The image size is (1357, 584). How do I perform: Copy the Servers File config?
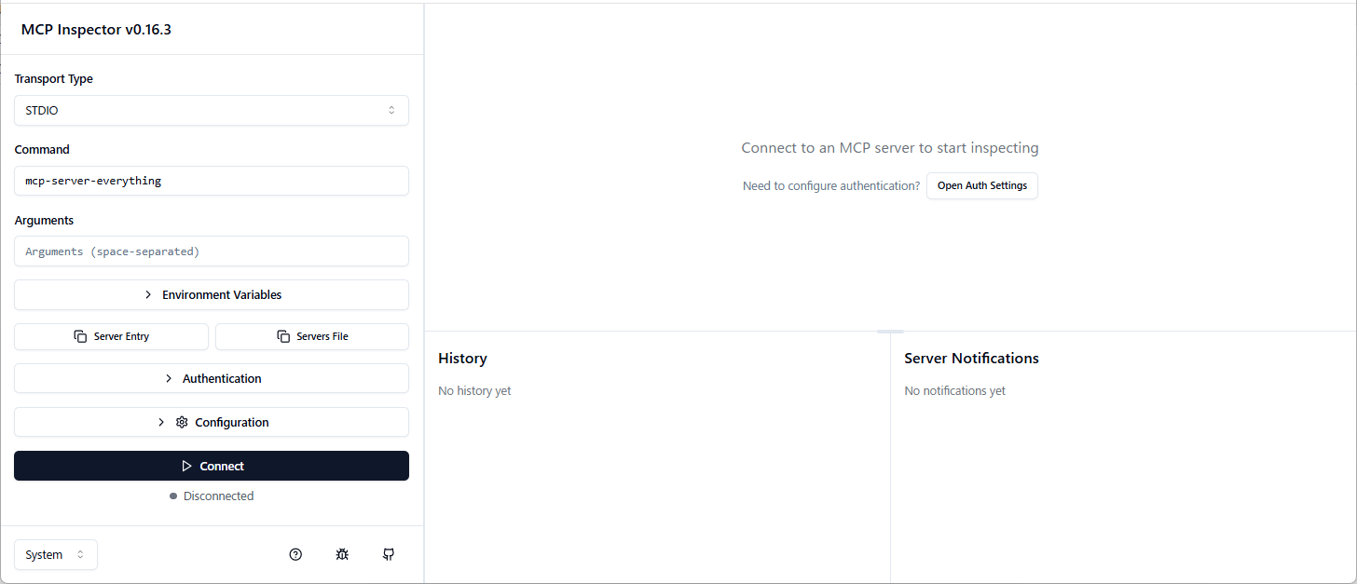click(x=312, y=336)
